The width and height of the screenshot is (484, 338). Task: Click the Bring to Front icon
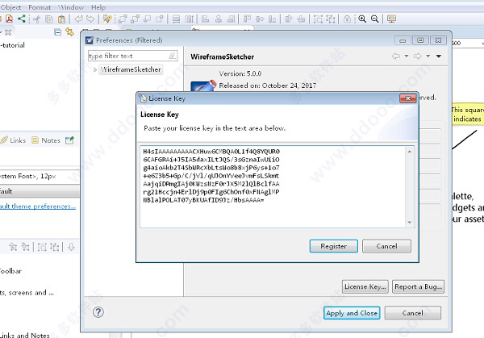123,19
